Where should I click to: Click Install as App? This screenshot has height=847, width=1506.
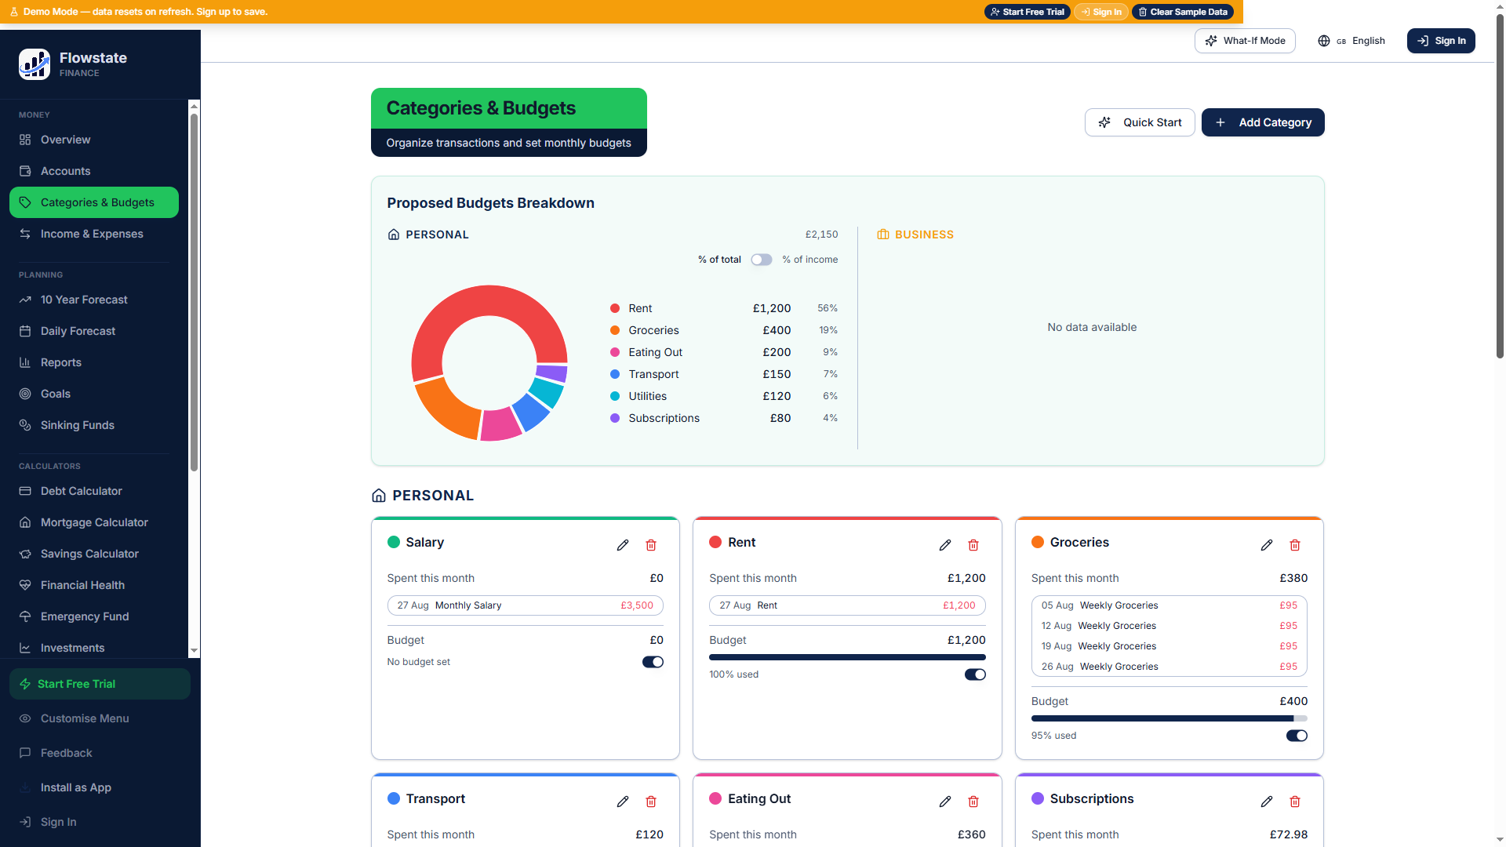(x=100, y=787)
